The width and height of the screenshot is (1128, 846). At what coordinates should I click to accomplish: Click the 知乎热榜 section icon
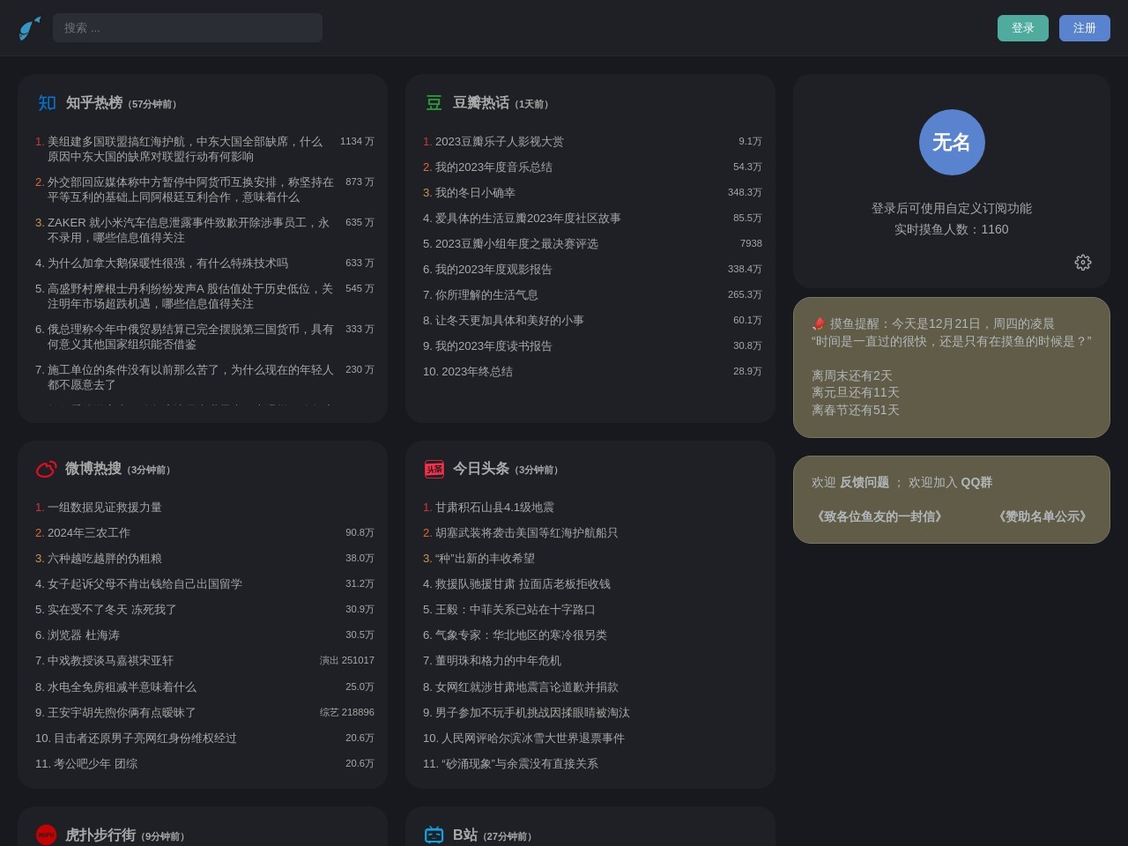[47, 103]
